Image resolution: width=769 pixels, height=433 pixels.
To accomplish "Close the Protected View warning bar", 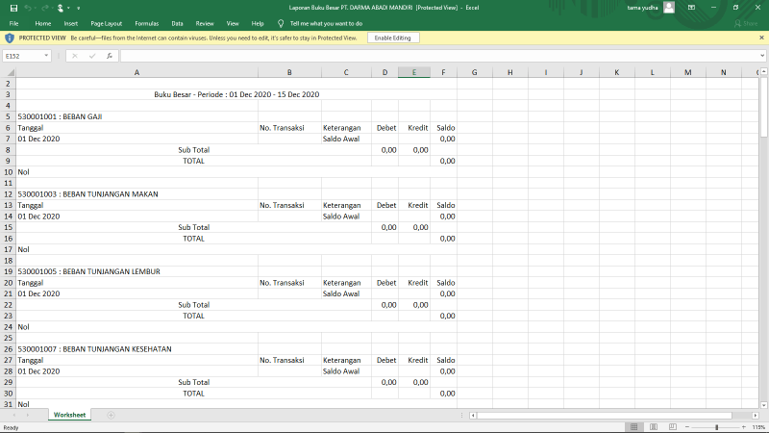I will coord(759,38).
